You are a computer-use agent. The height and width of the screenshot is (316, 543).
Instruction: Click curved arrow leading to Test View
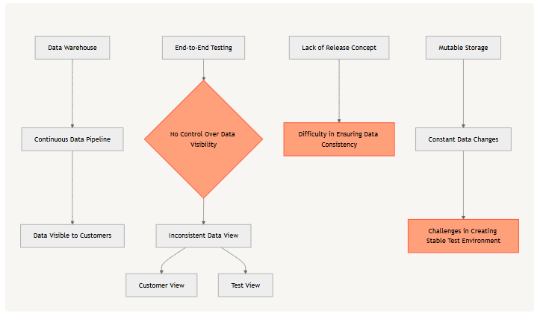coord(238,259)
